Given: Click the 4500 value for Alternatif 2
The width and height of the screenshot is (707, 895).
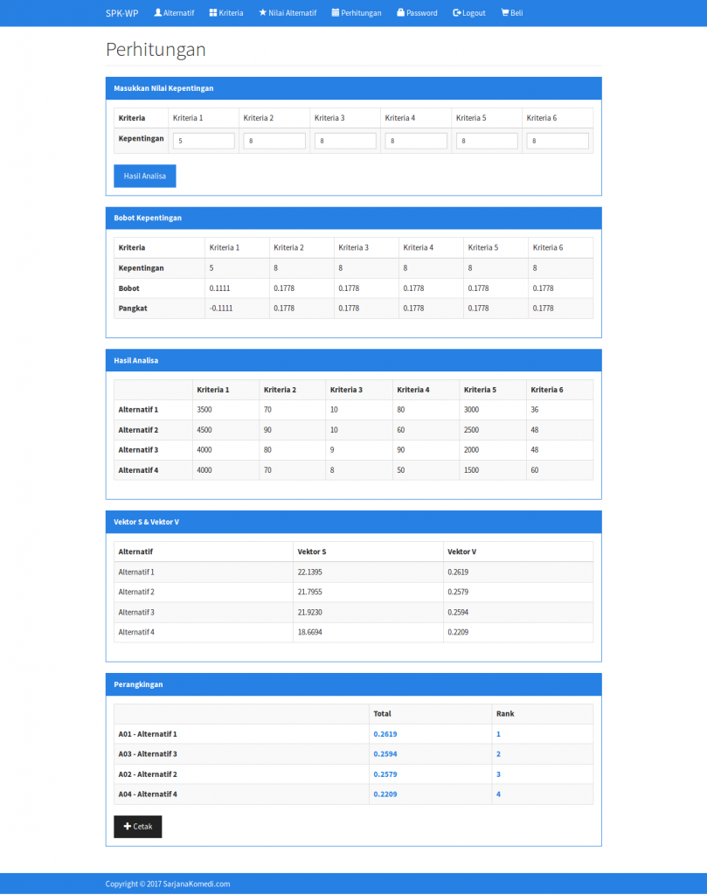Looking at the screenshot, I should tap(204, 430).
